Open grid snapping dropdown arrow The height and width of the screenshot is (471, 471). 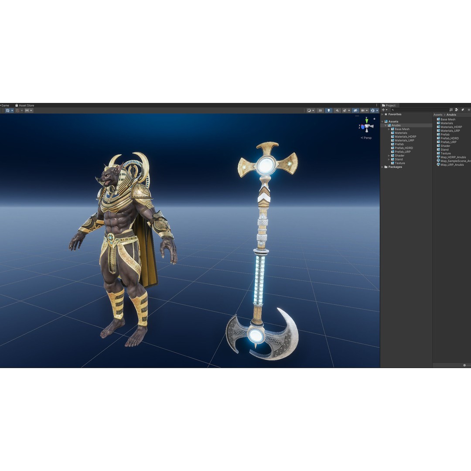coord(12,110)
